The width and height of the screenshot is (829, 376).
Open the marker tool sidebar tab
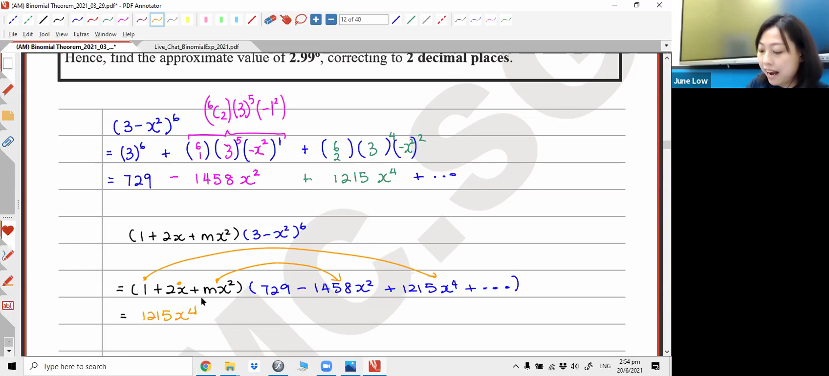7,281
